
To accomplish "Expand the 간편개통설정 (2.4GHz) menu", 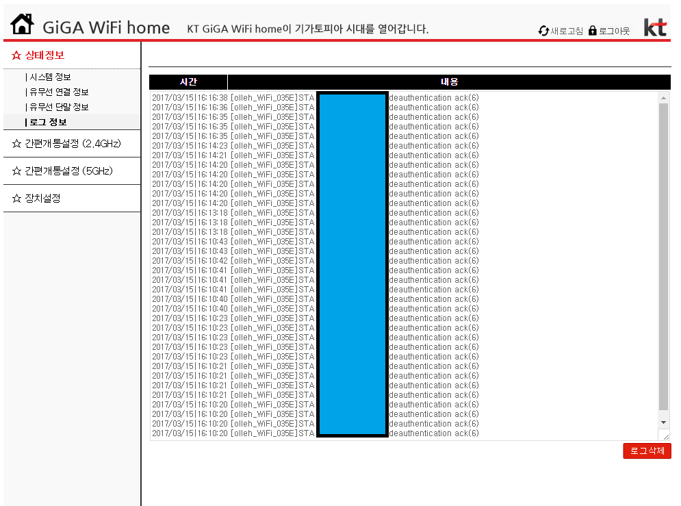I will point(73,143).
